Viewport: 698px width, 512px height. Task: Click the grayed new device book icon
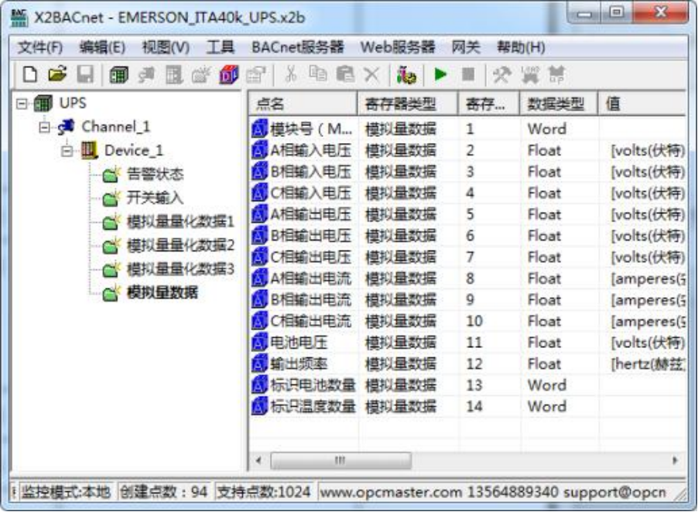click(x=173, y=75)
